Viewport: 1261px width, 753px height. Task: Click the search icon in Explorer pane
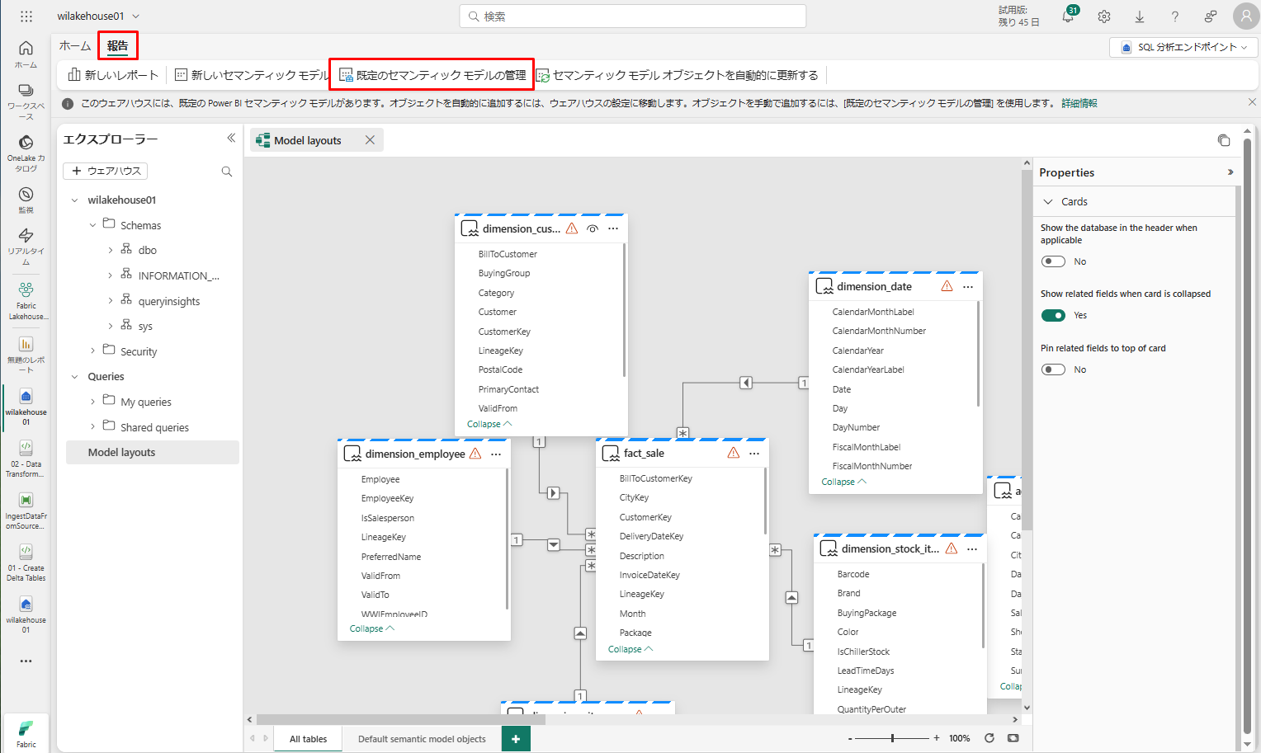(x=227, y=172)
